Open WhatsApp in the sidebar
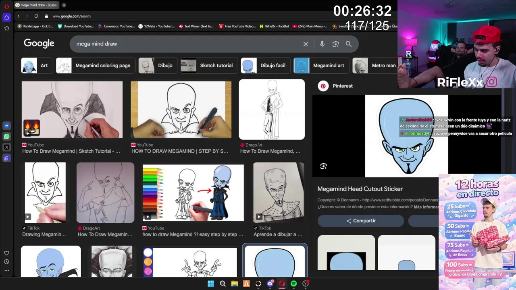516x290 pixels. point(6,137)
